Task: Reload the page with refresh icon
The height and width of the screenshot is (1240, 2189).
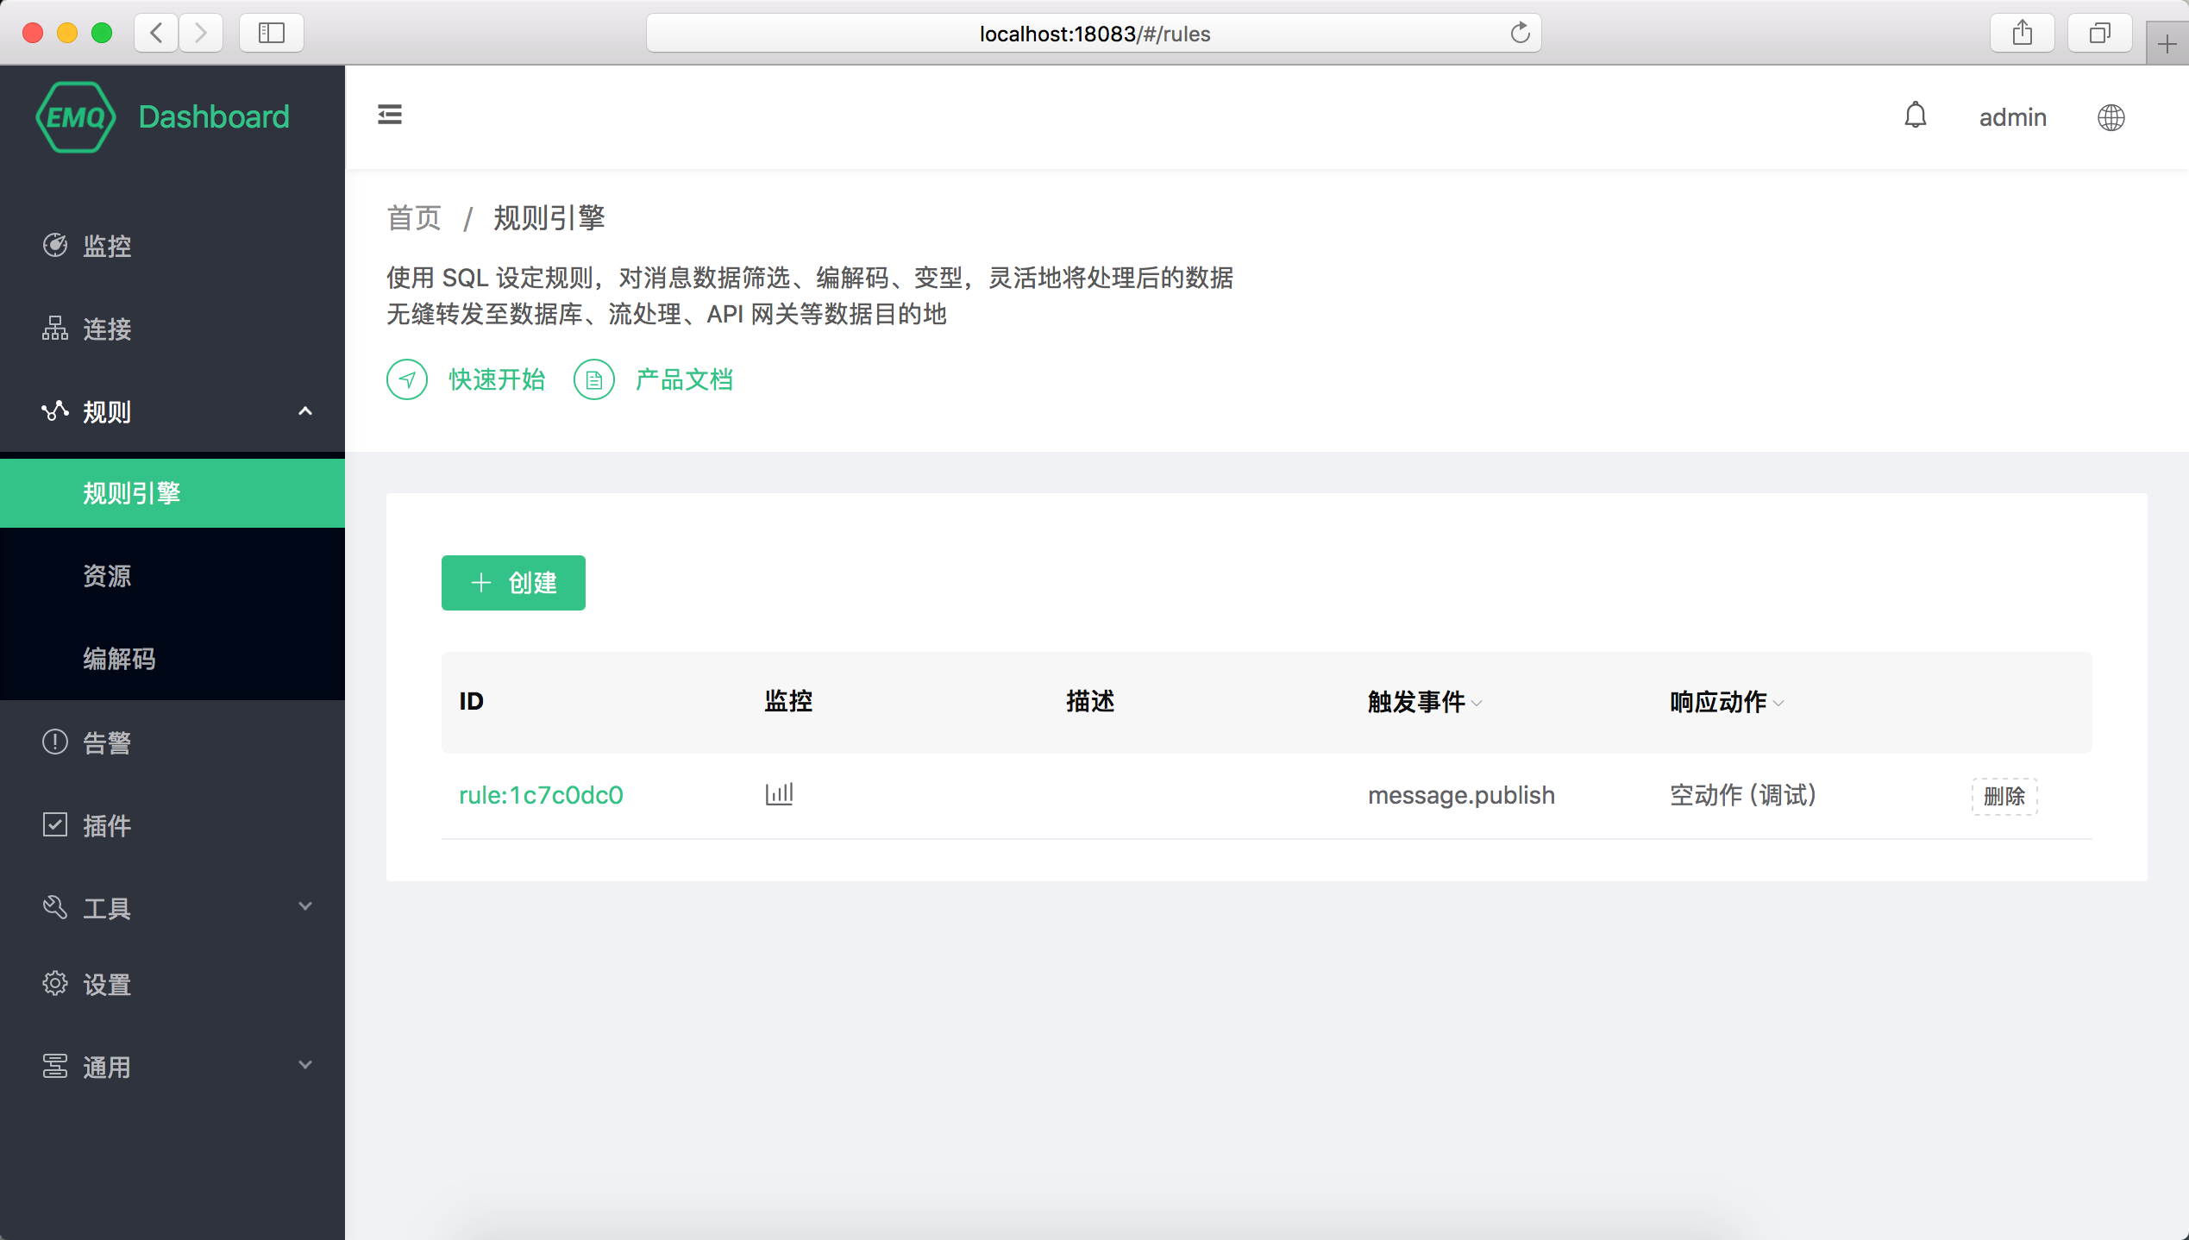Action: pos(1520,33)
